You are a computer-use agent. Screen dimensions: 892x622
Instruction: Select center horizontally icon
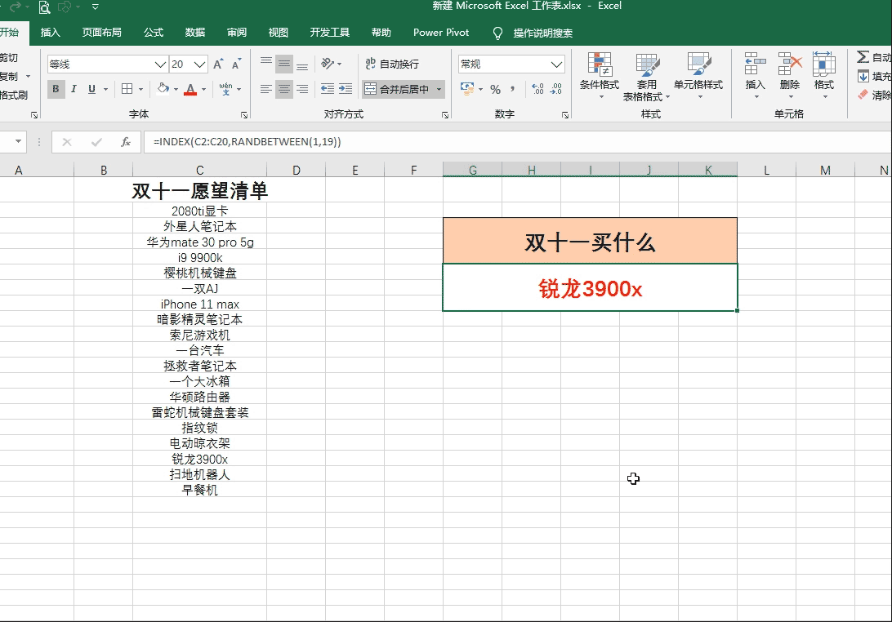tap(284, 89)
